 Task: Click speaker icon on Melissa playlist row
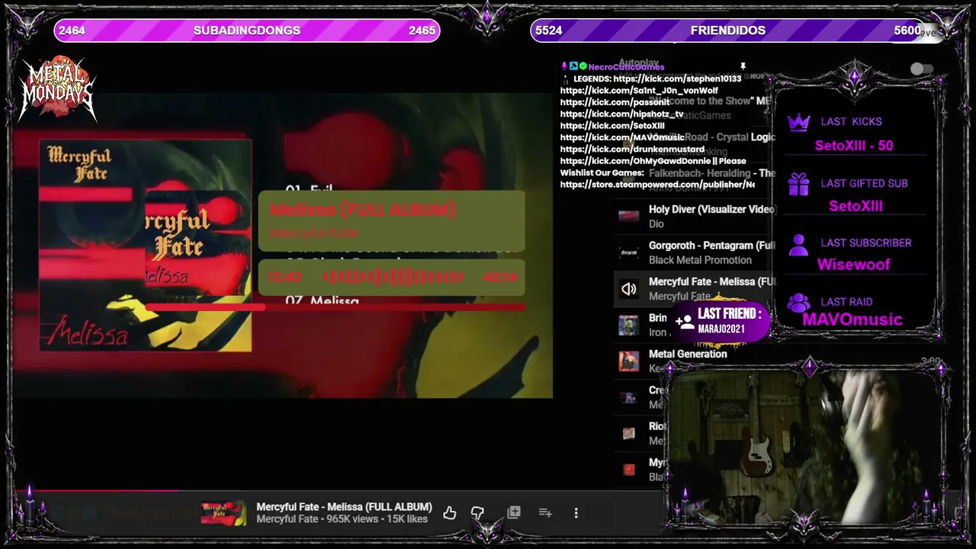tap(629, 289)
